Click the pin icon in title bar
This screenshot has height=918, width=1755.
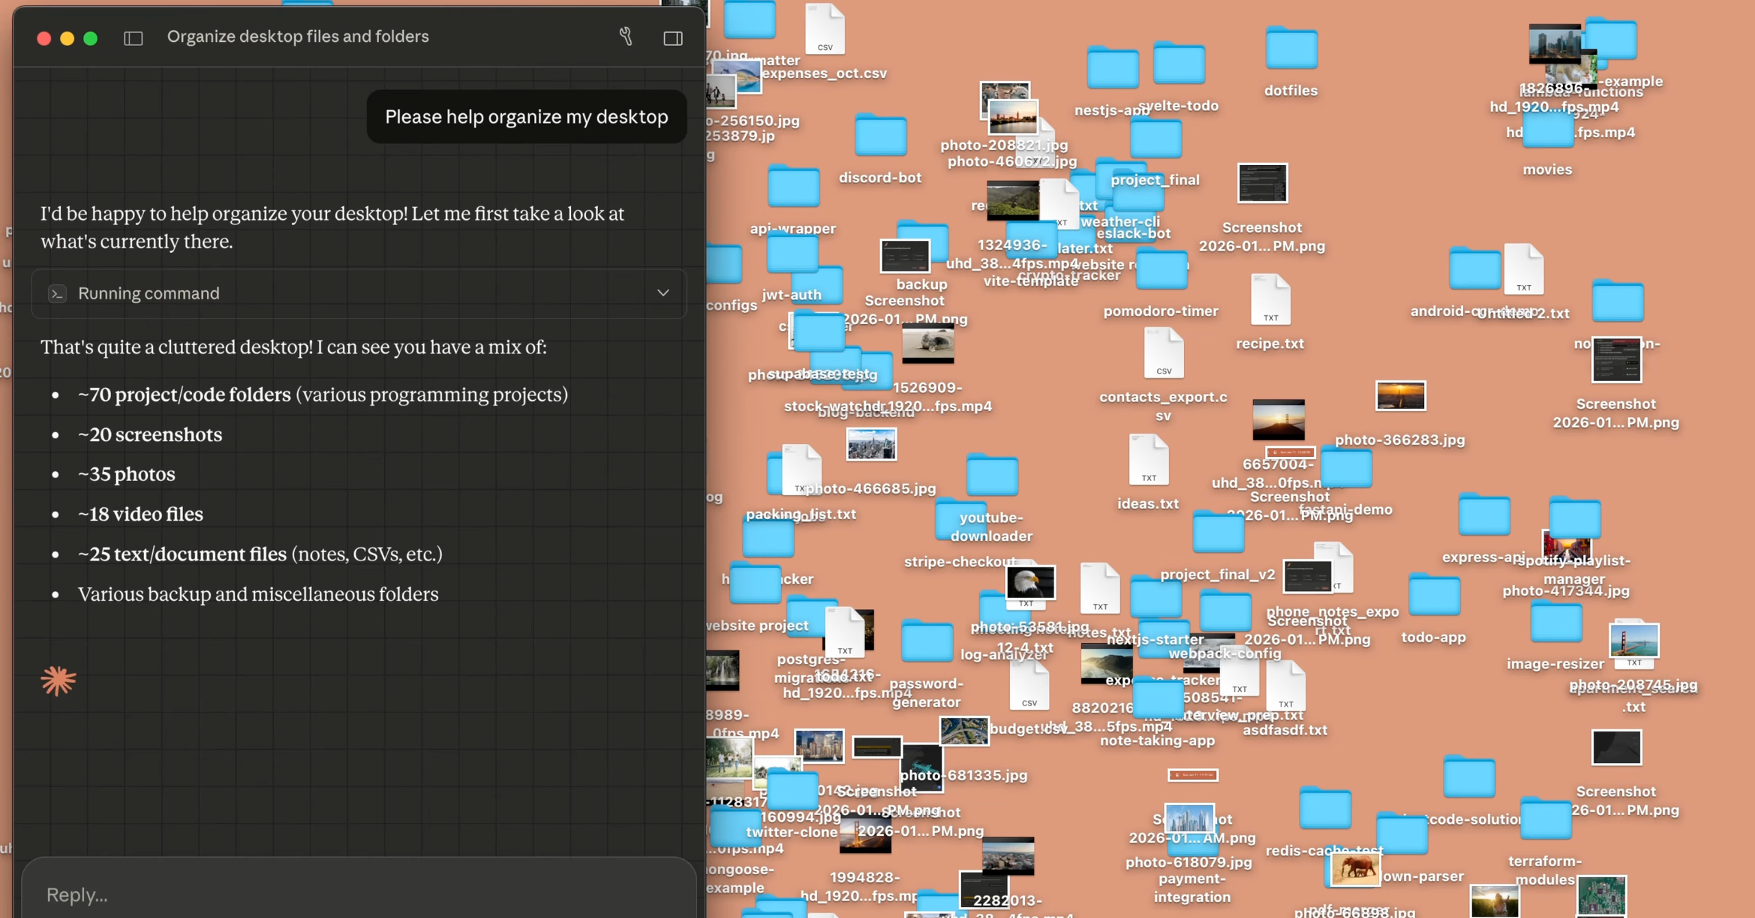coord(625,36)
